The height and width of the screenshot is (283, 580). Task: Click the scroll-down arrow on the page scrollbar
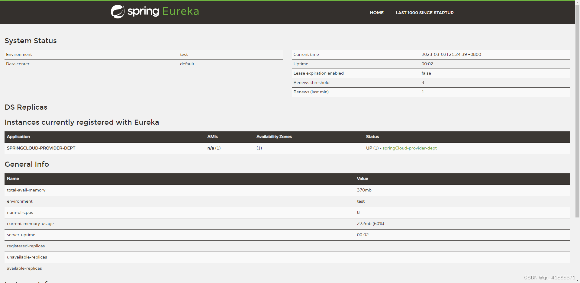(x=577, y=280)
